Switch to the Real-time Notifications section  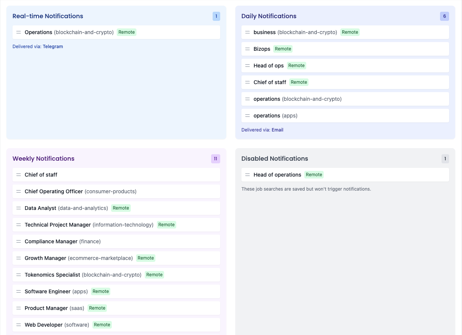48,16
